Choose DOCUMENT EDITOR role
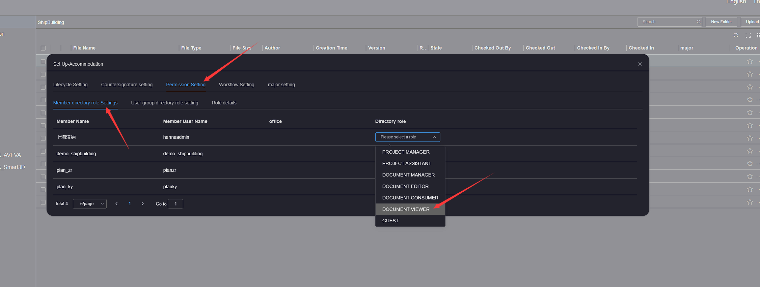 pos(410,186)
